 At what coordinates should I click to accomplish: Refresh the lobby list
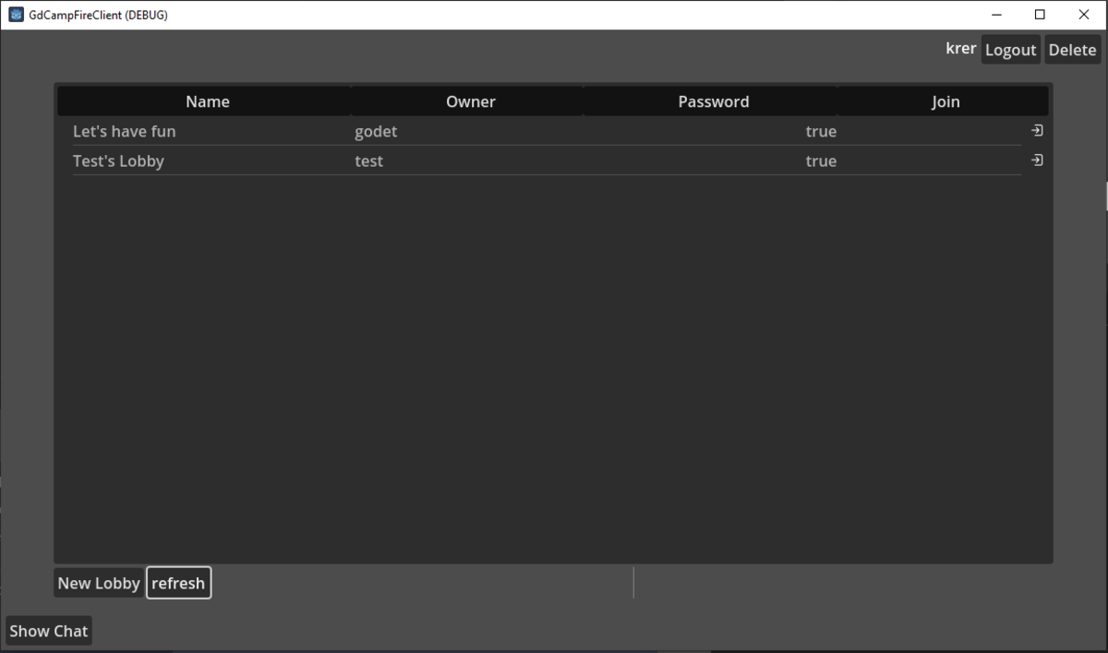(178, 583)
